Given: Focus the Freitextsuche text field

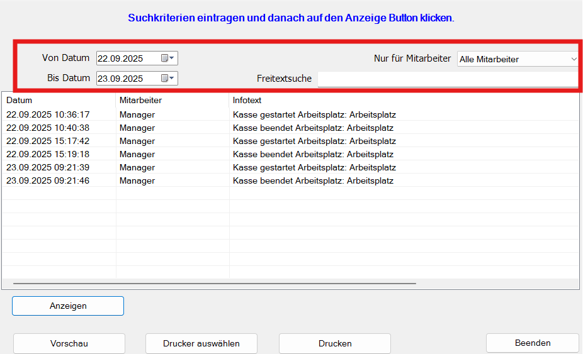Looking at the screenshot, I should pyautogui.click(x=448, y=79).
